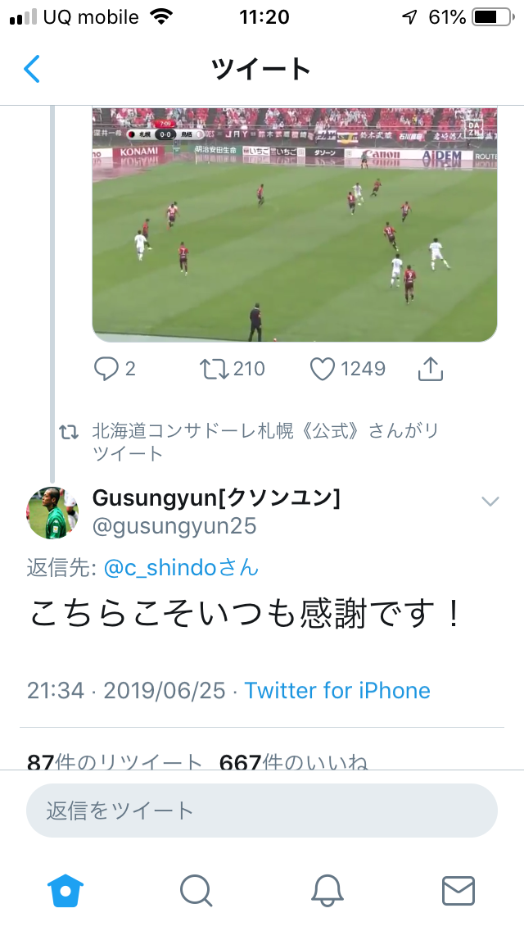The image size is (524, 931).
Task: View the 667 likes list
Action: pos(293,762)
